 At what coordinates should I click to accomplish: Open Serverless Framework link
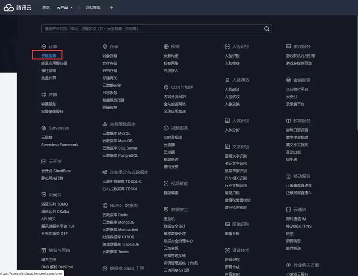point(60,145)
